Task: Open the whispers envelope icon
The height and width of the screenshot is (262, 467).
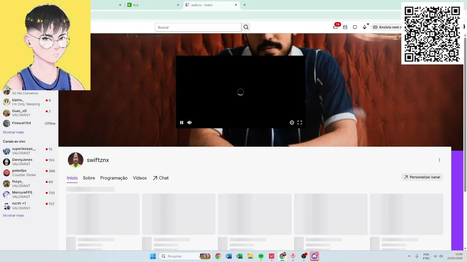Action: [345, 27]
